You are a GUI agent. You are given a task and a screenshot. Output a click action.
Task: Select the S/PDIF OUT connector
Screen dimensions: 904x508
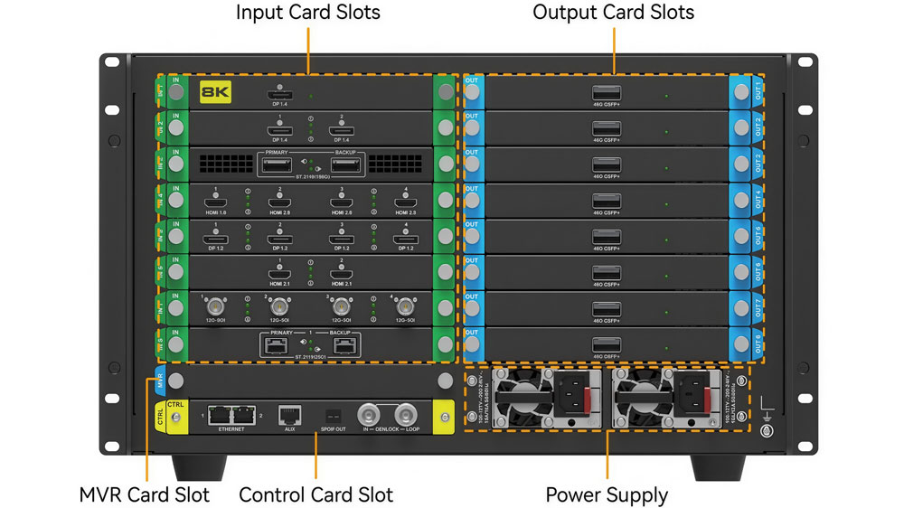click(332, 415)
